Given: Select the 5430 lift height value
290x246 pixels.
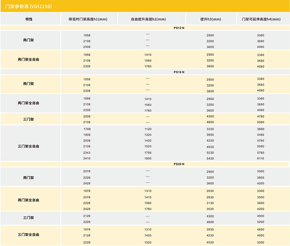Looking at the screenshot, I should [x=210, y=158].
